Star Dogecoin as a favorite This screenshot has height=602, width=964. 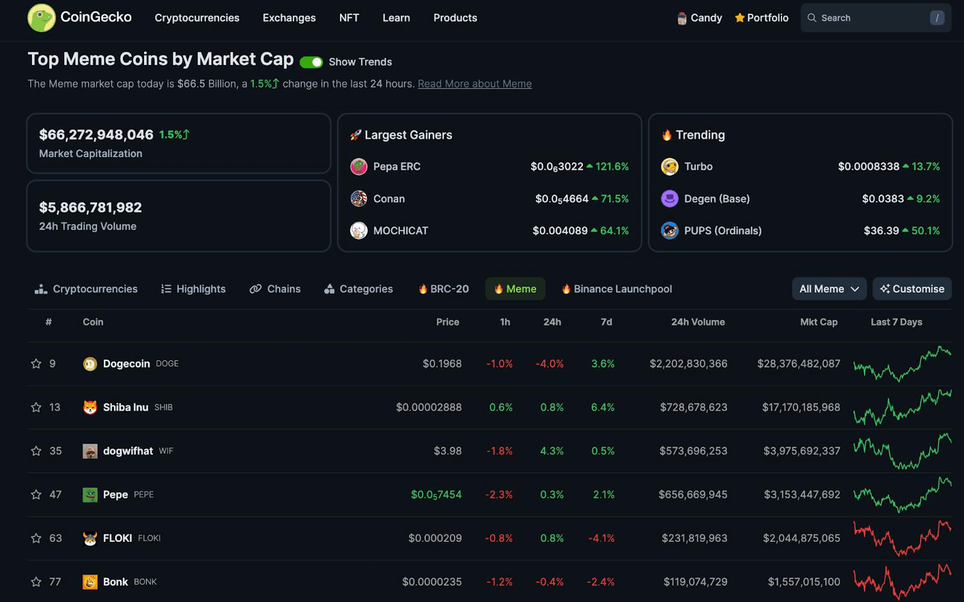(x=36, y=364)
